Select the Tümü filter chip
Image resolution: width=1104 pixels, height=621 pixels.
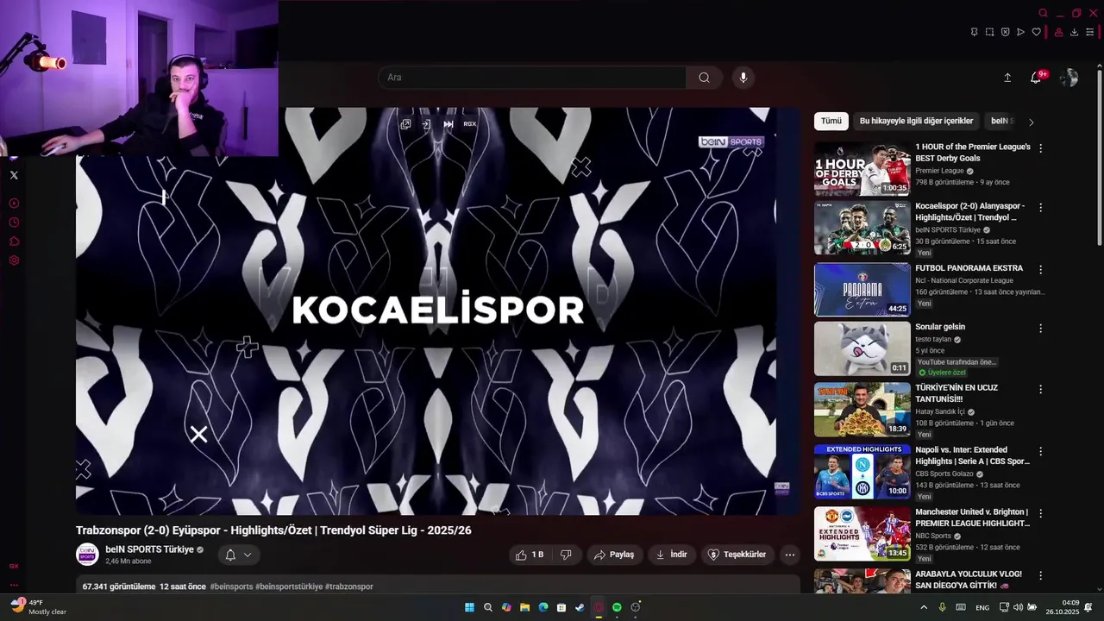[x=831, y=122]
